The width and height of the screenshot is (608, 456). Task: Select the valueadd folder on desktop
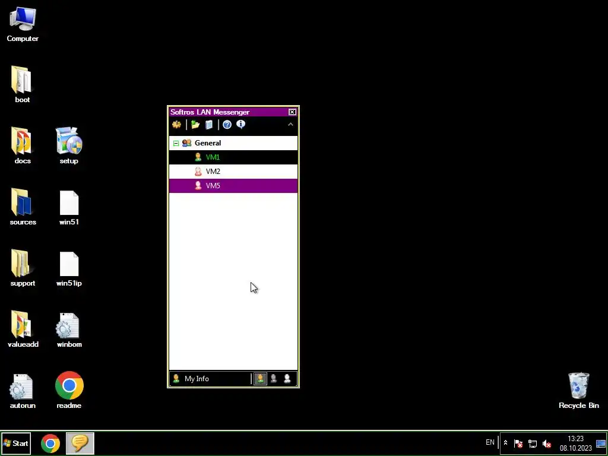coord(23,329)
